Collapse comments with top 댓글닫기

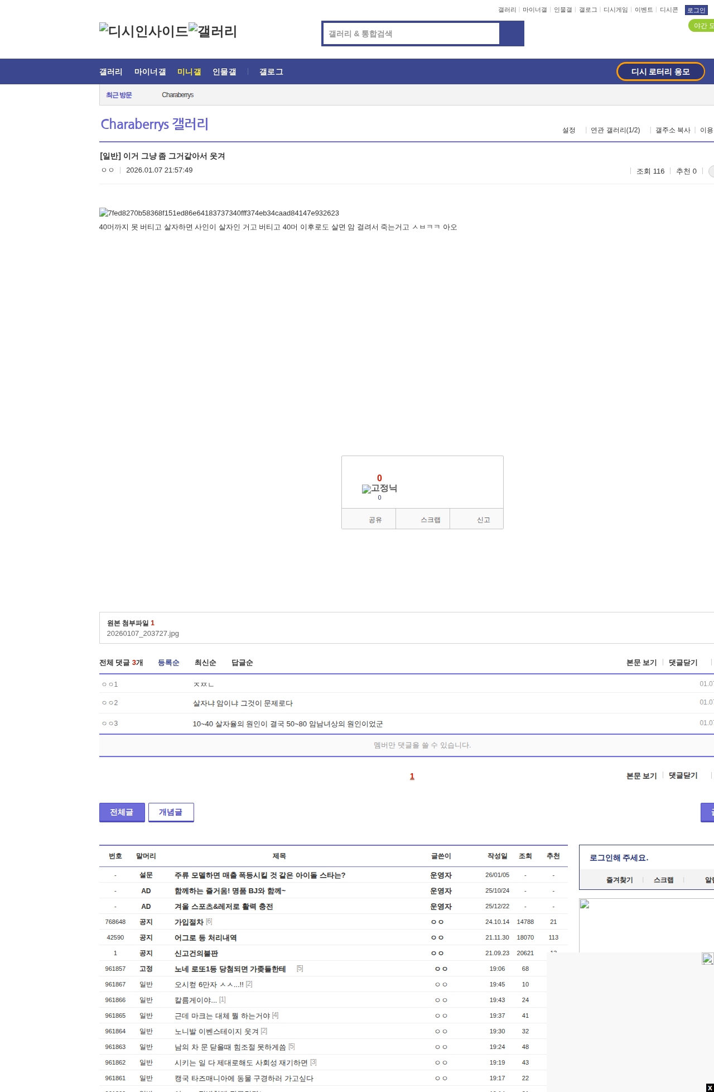(683, 663)
